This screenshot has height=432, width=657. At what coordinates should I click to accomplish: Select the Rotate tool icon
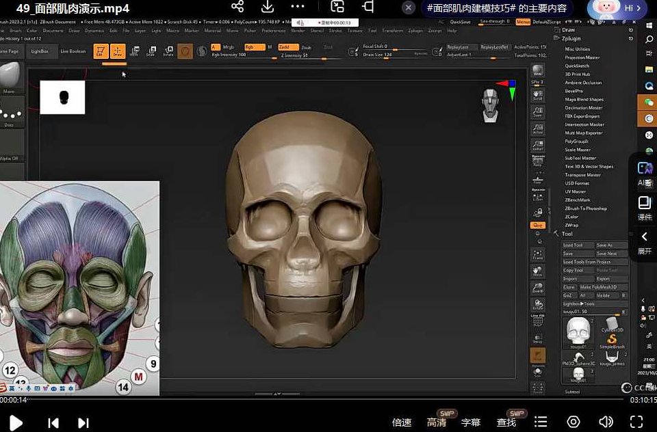click(169, 52)
